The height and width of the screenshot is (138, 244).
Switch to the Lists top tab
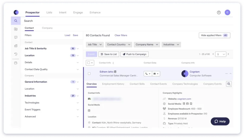coord(49,12)
